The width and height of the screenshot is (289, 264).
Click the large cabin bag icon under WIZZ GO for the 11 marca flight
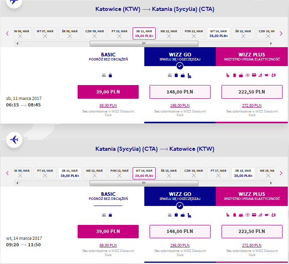(176, 75)
